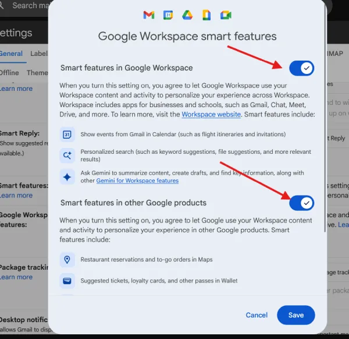Switch to the General settings tab
The width and height of the screenshot is (349, 339).
point(11,54)
